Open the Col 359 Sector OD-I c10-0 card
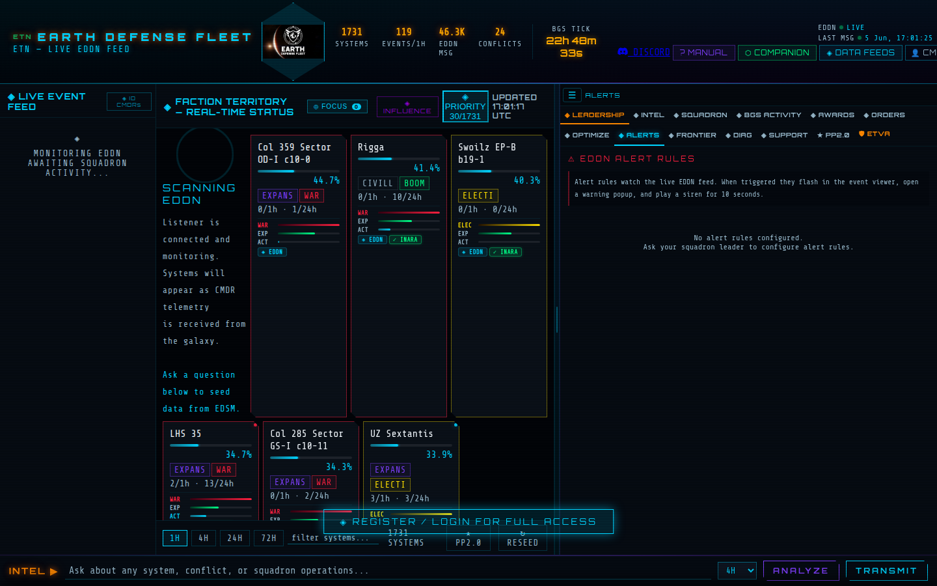 [299, 275]
